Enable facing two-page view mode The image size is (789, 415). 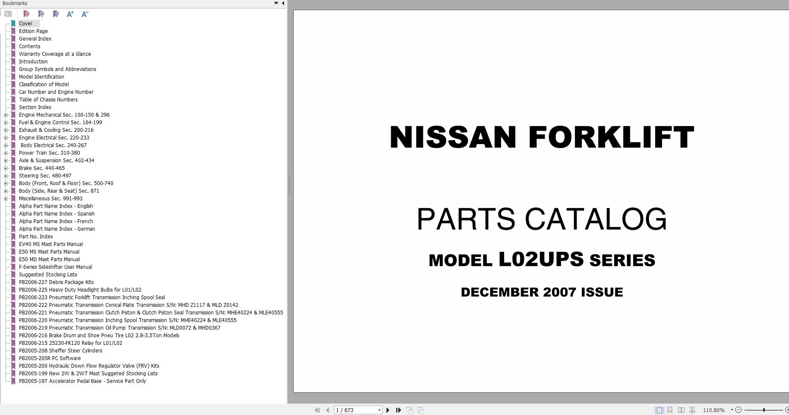[x=681, y=410]
